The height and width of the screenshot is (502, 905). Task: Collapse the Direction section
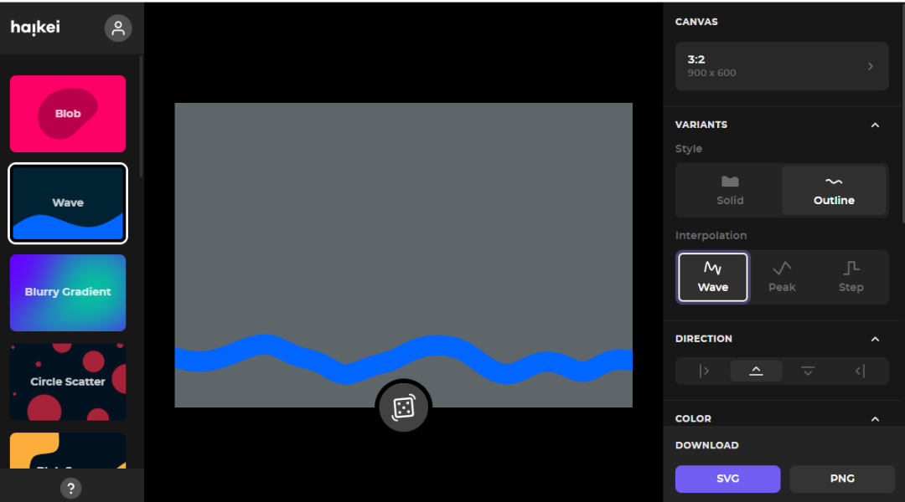pyautogui.click(x=875, y=339)
